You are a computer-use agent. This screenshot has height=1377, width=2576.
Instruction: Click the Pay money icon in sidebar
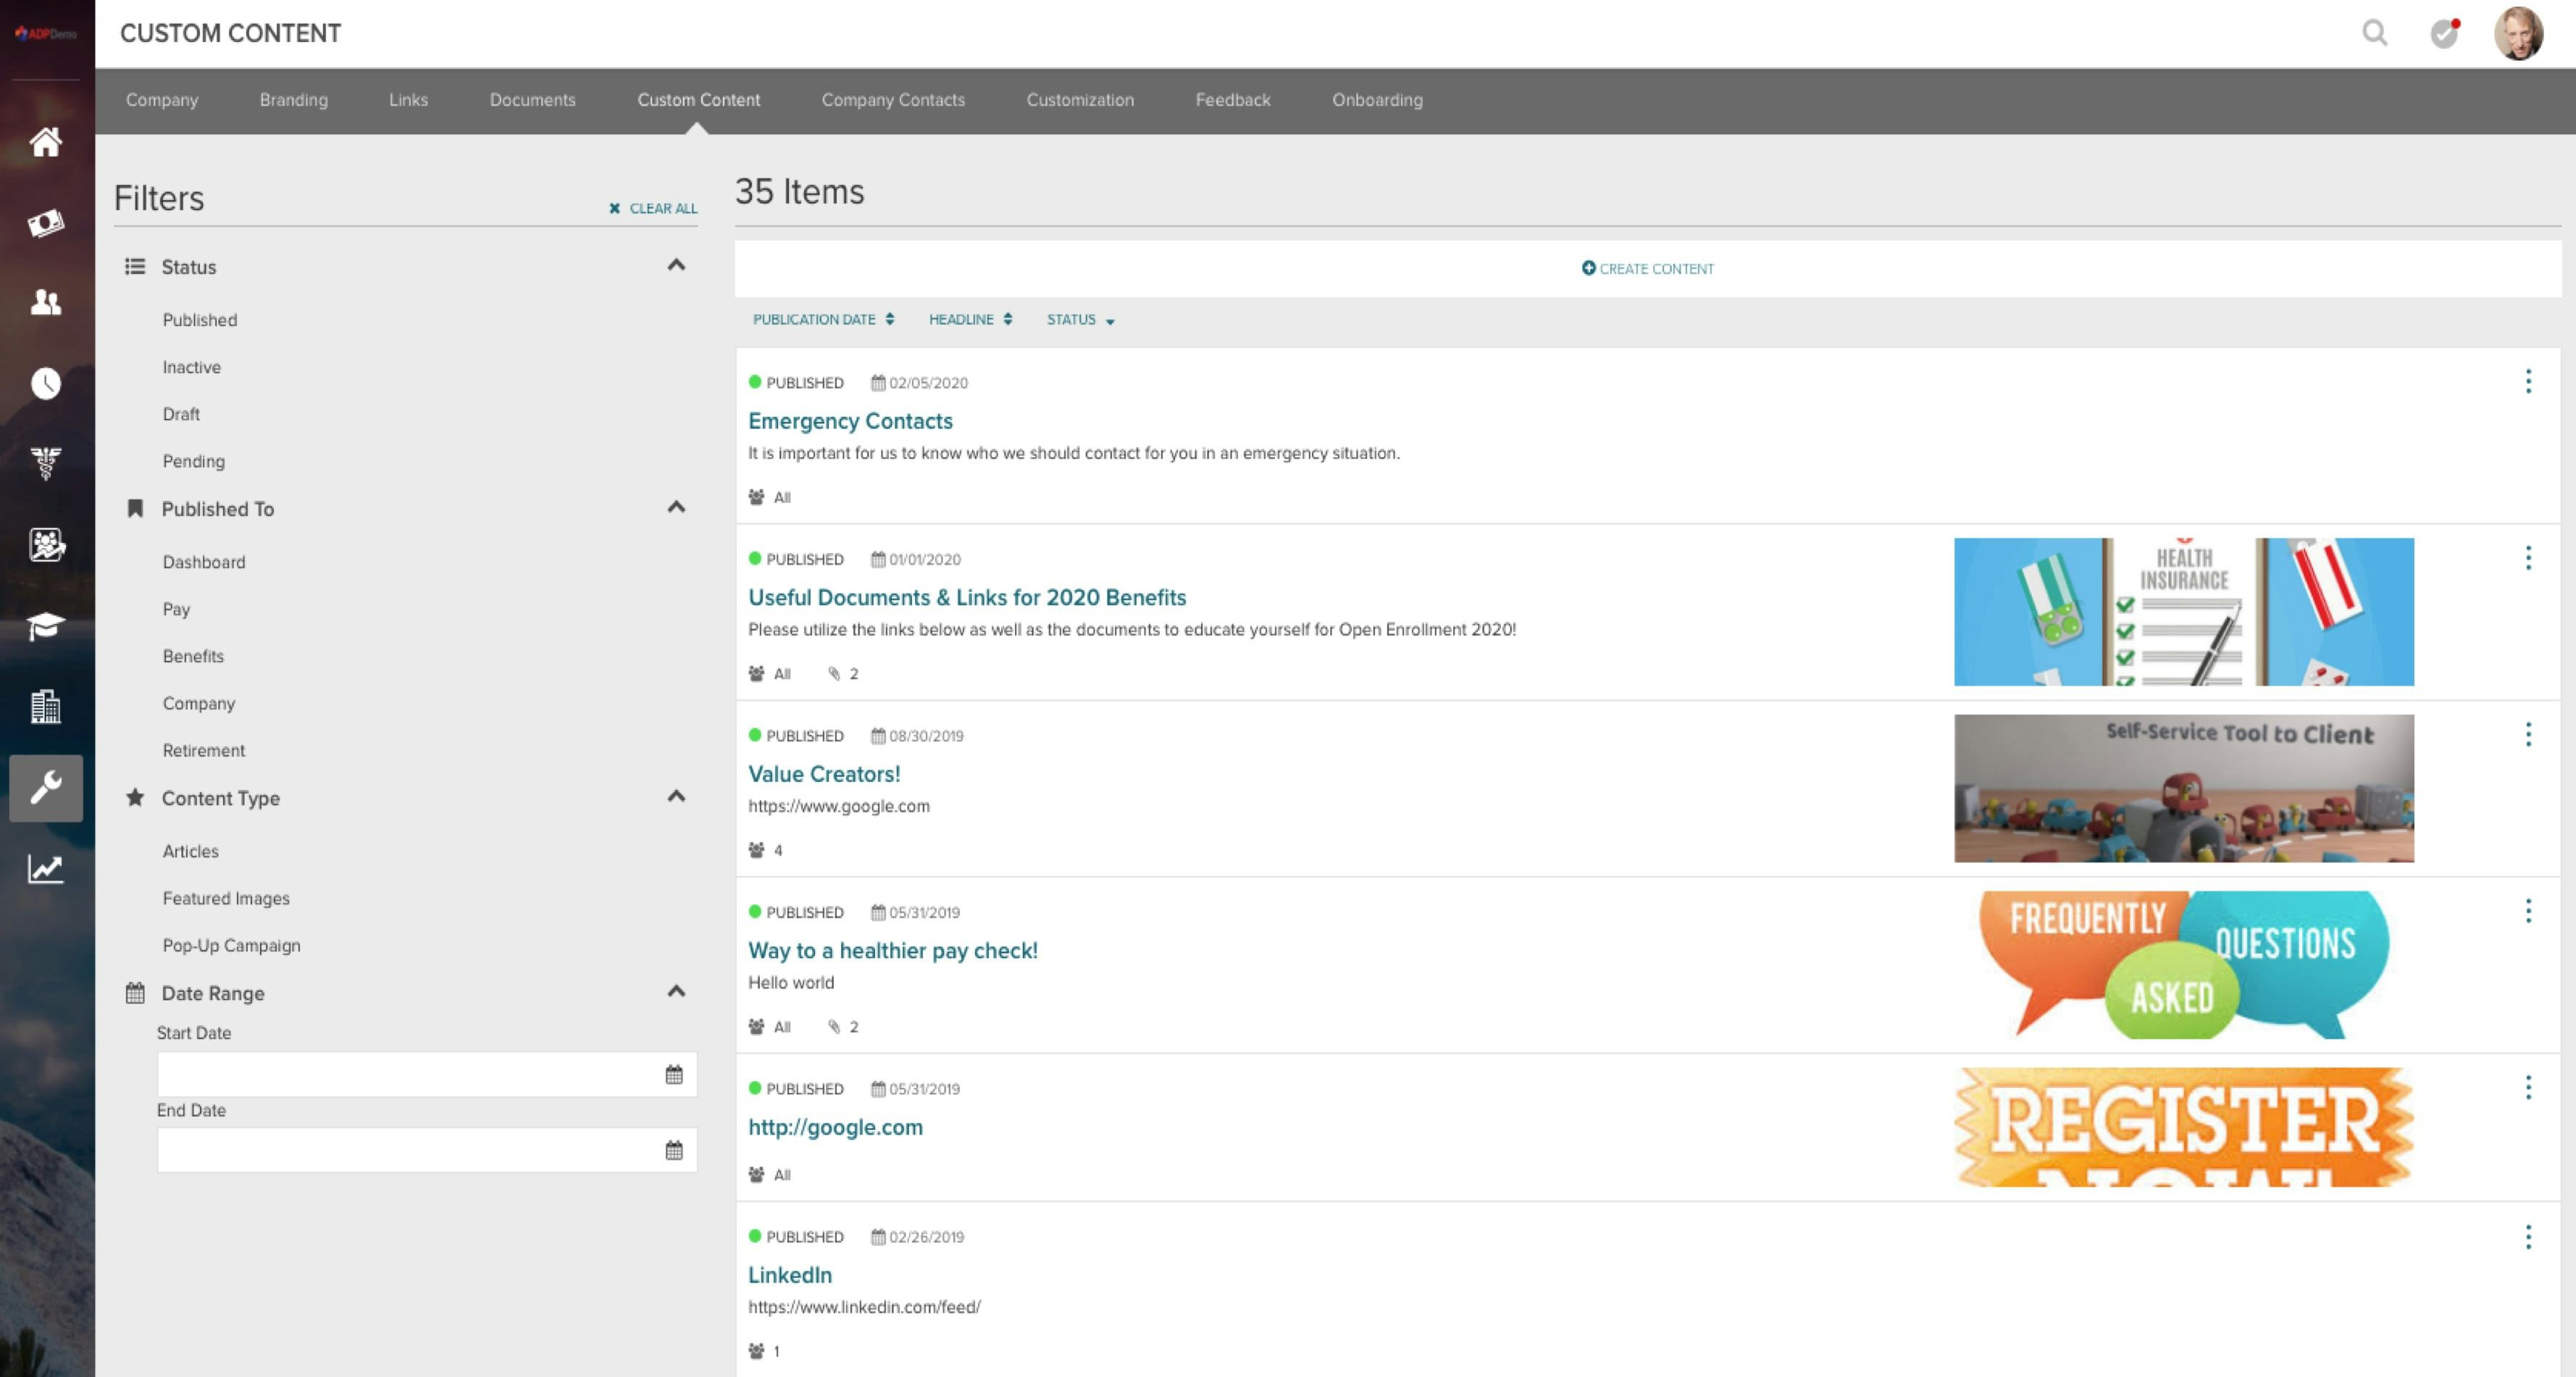coord(45,222)
